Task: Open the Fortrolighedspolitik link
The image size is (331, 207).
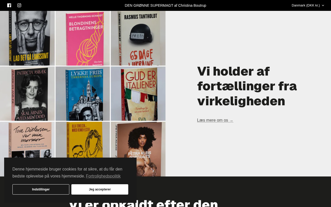Action: [x=103, y=176]
